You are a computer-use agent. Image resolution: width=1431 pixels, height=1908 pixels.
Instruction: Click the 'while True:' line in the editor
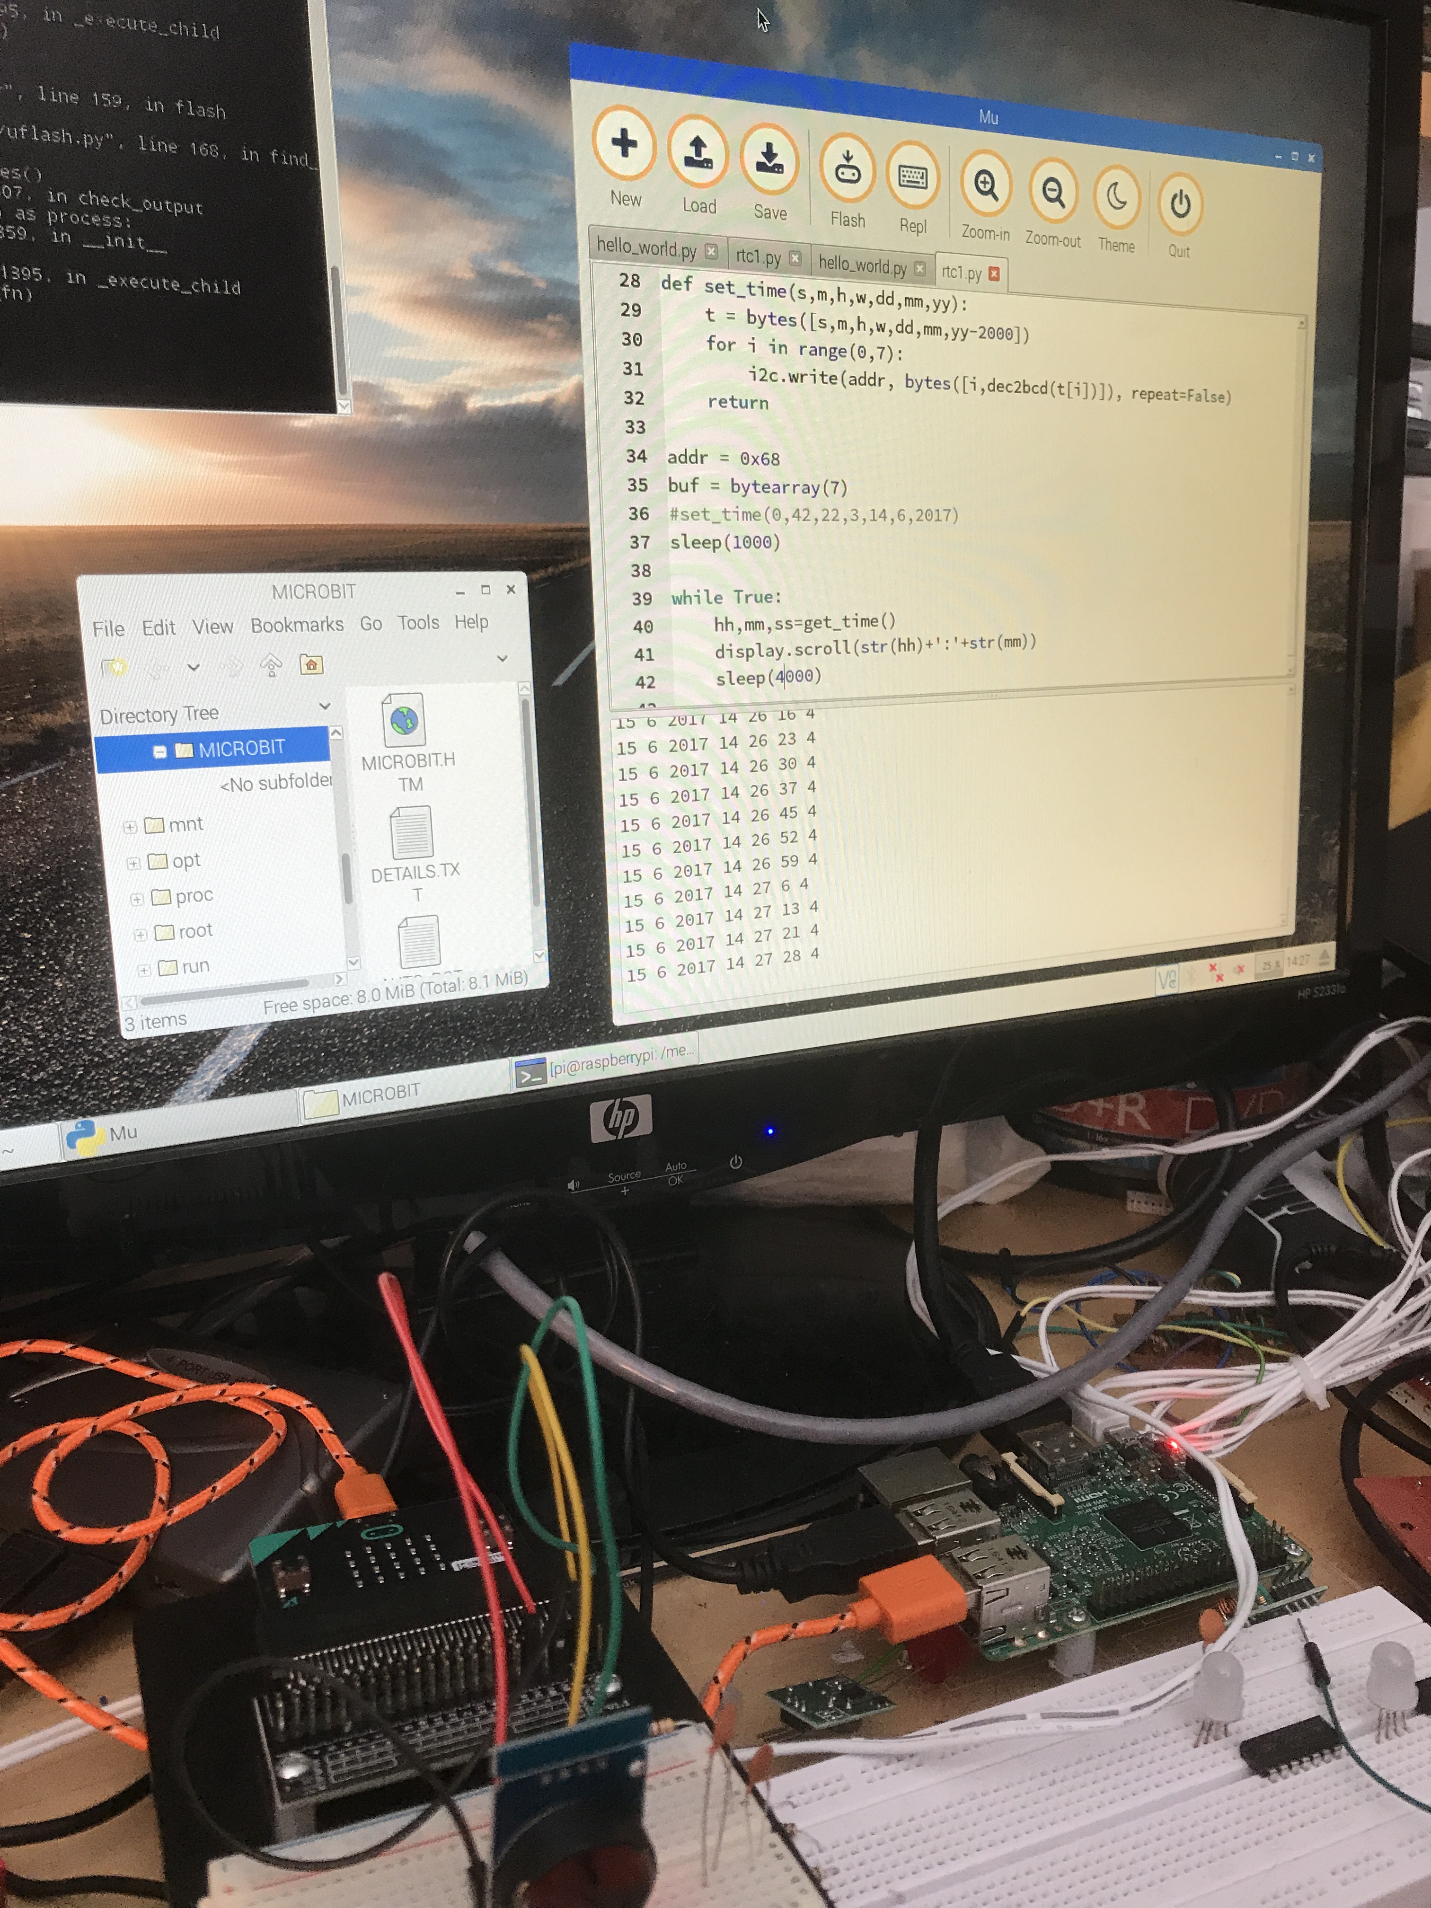(726, 598)
